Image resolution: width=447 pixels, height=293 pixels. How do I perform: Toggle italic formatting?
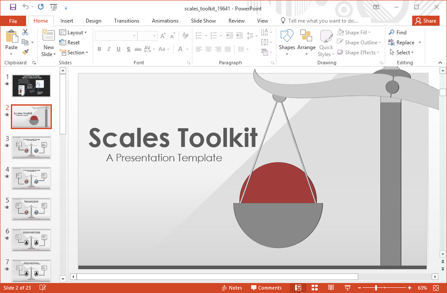click(x=108, y=49)
